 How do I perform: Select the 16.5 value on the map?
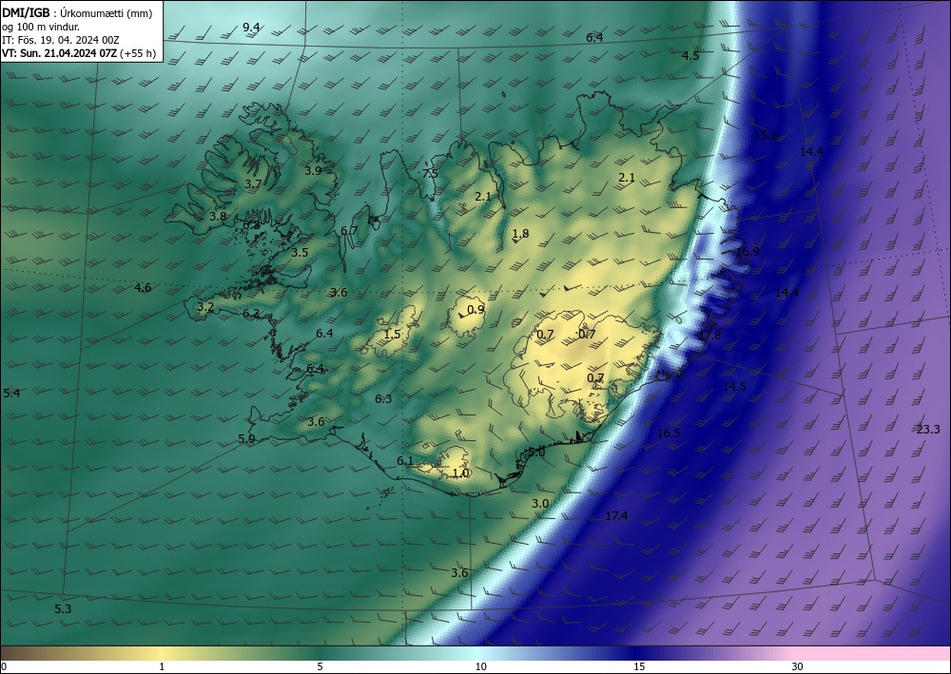[x=669, y=433]
